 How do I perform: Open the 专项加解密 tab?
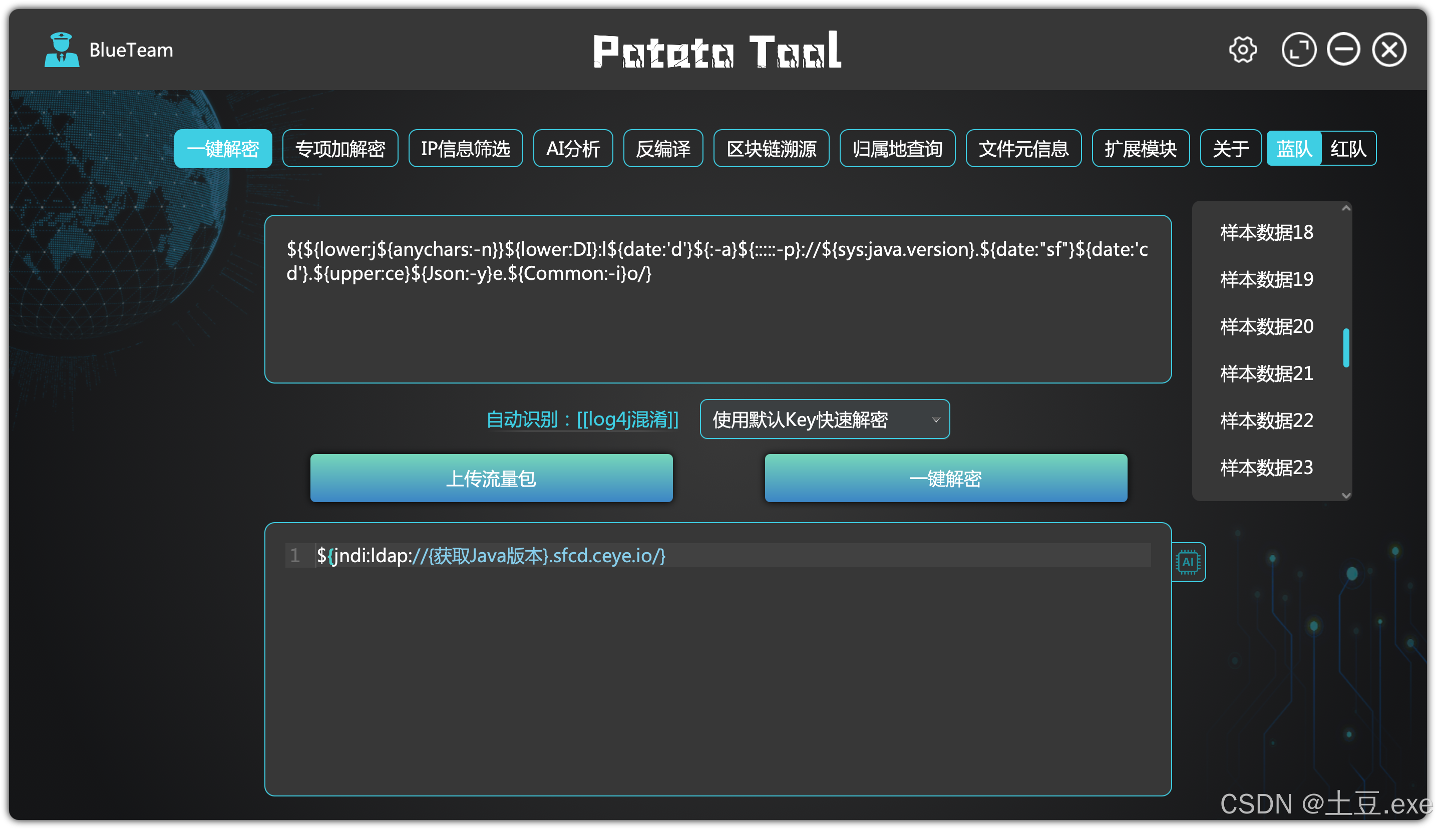coord(340,149)
